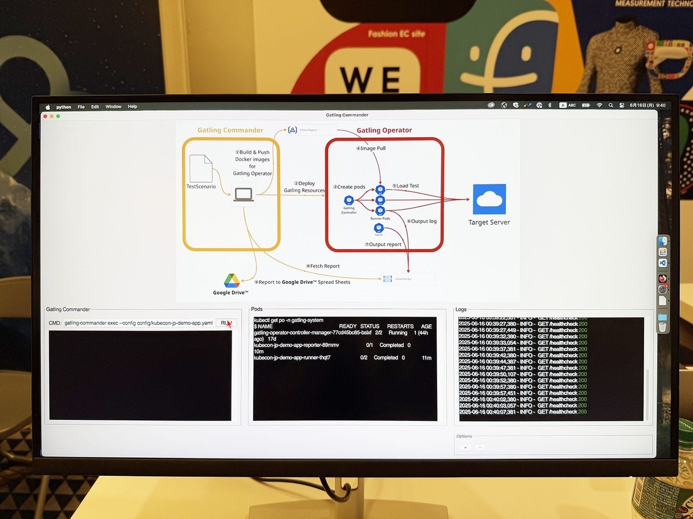Click the Bluetooth icon in menu bar
The image size is (693, 519).
tap(550, 106)
